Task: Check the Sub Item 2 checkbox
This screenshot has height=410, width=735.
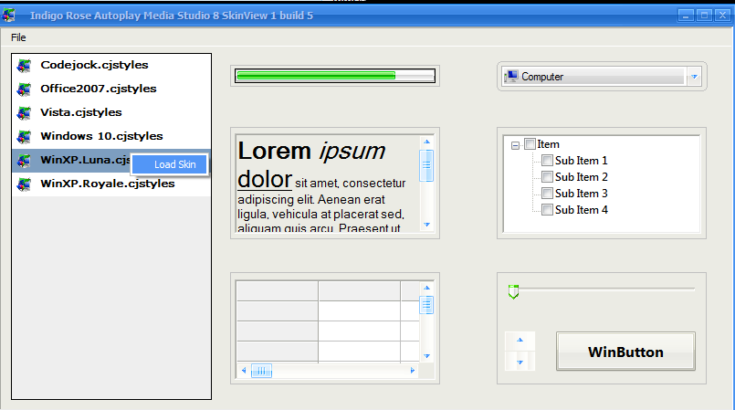Action: tap(547, 176)
